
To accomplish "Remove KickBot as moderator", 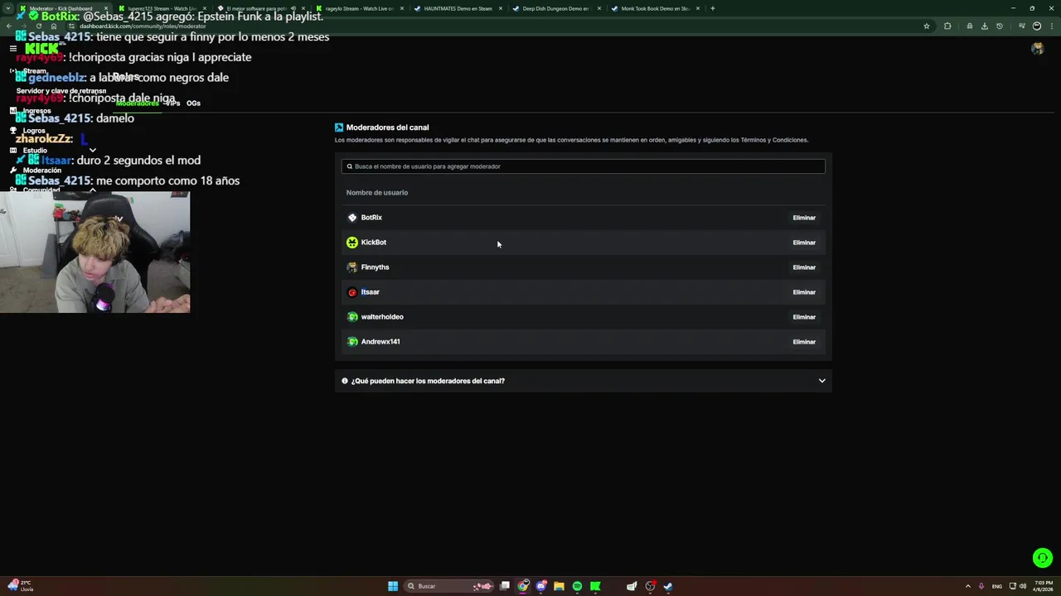I will click(804, 243).
